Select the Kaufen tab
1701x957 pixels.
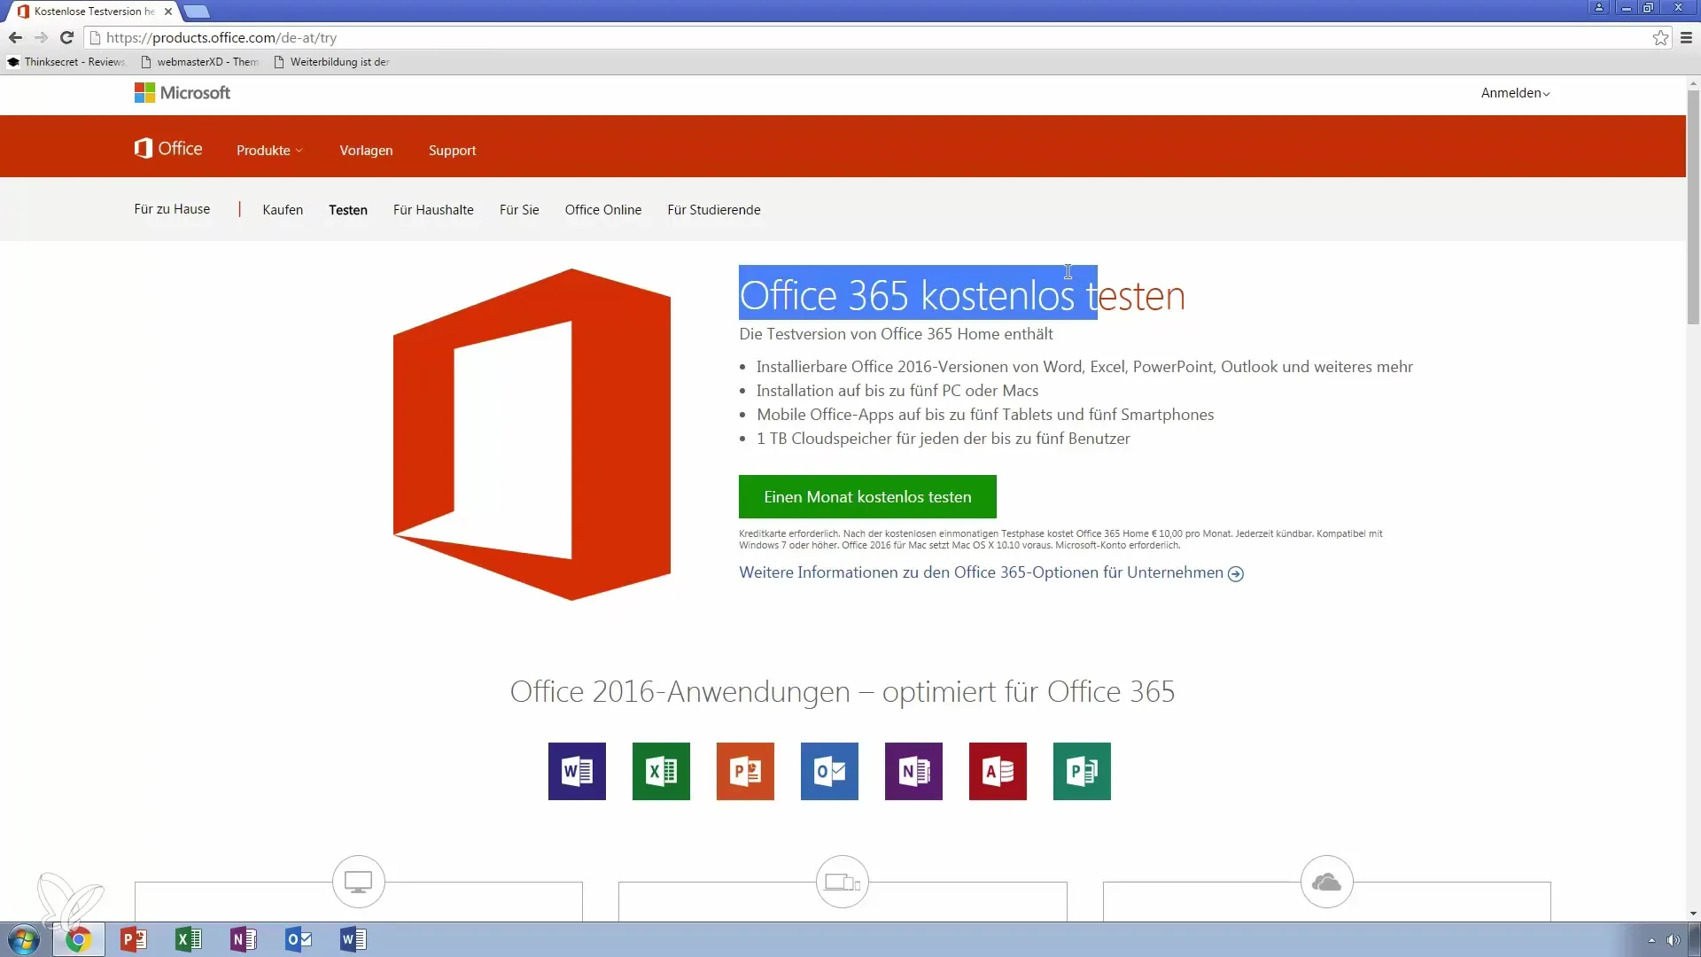coord(283,210)
